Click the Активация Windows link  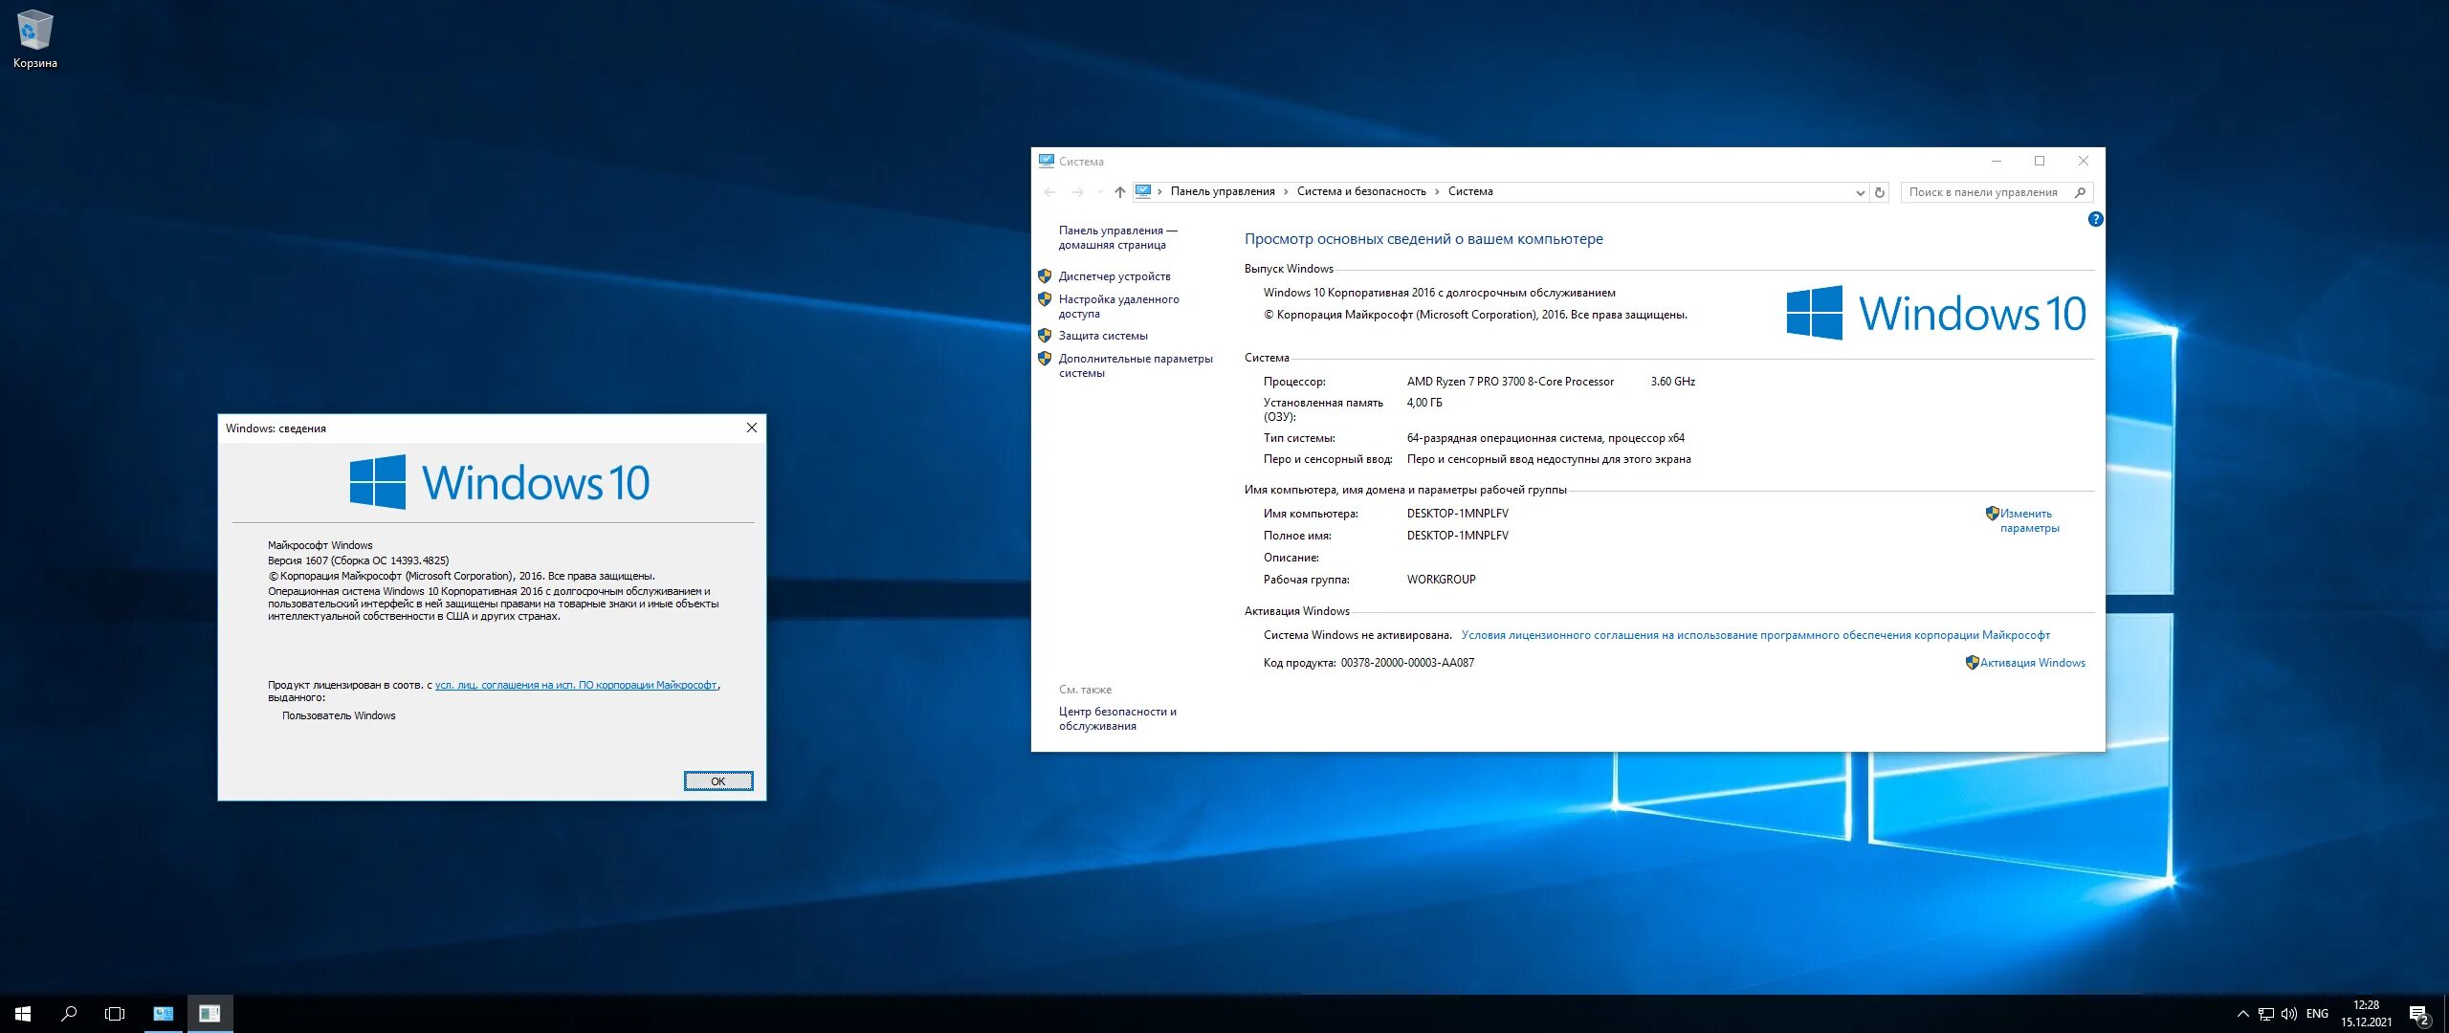(2032, 663)
